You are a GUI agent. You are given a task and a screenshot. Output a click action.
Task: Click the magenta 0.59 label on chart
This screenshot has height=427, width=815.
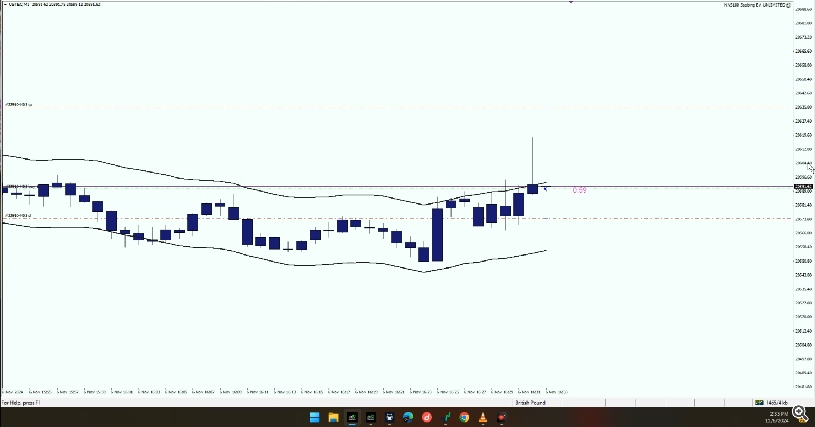[580, 190]
